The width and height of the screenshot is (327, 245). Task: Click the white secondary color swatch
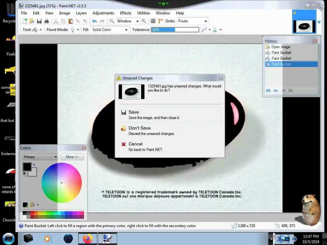click(34, 174)
